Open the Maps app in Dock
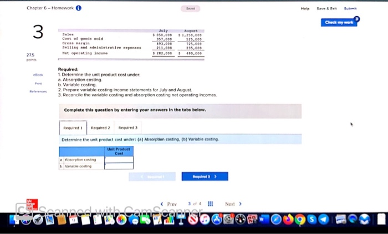Viewport: 388px width, 234px height. tap(109, 220)
